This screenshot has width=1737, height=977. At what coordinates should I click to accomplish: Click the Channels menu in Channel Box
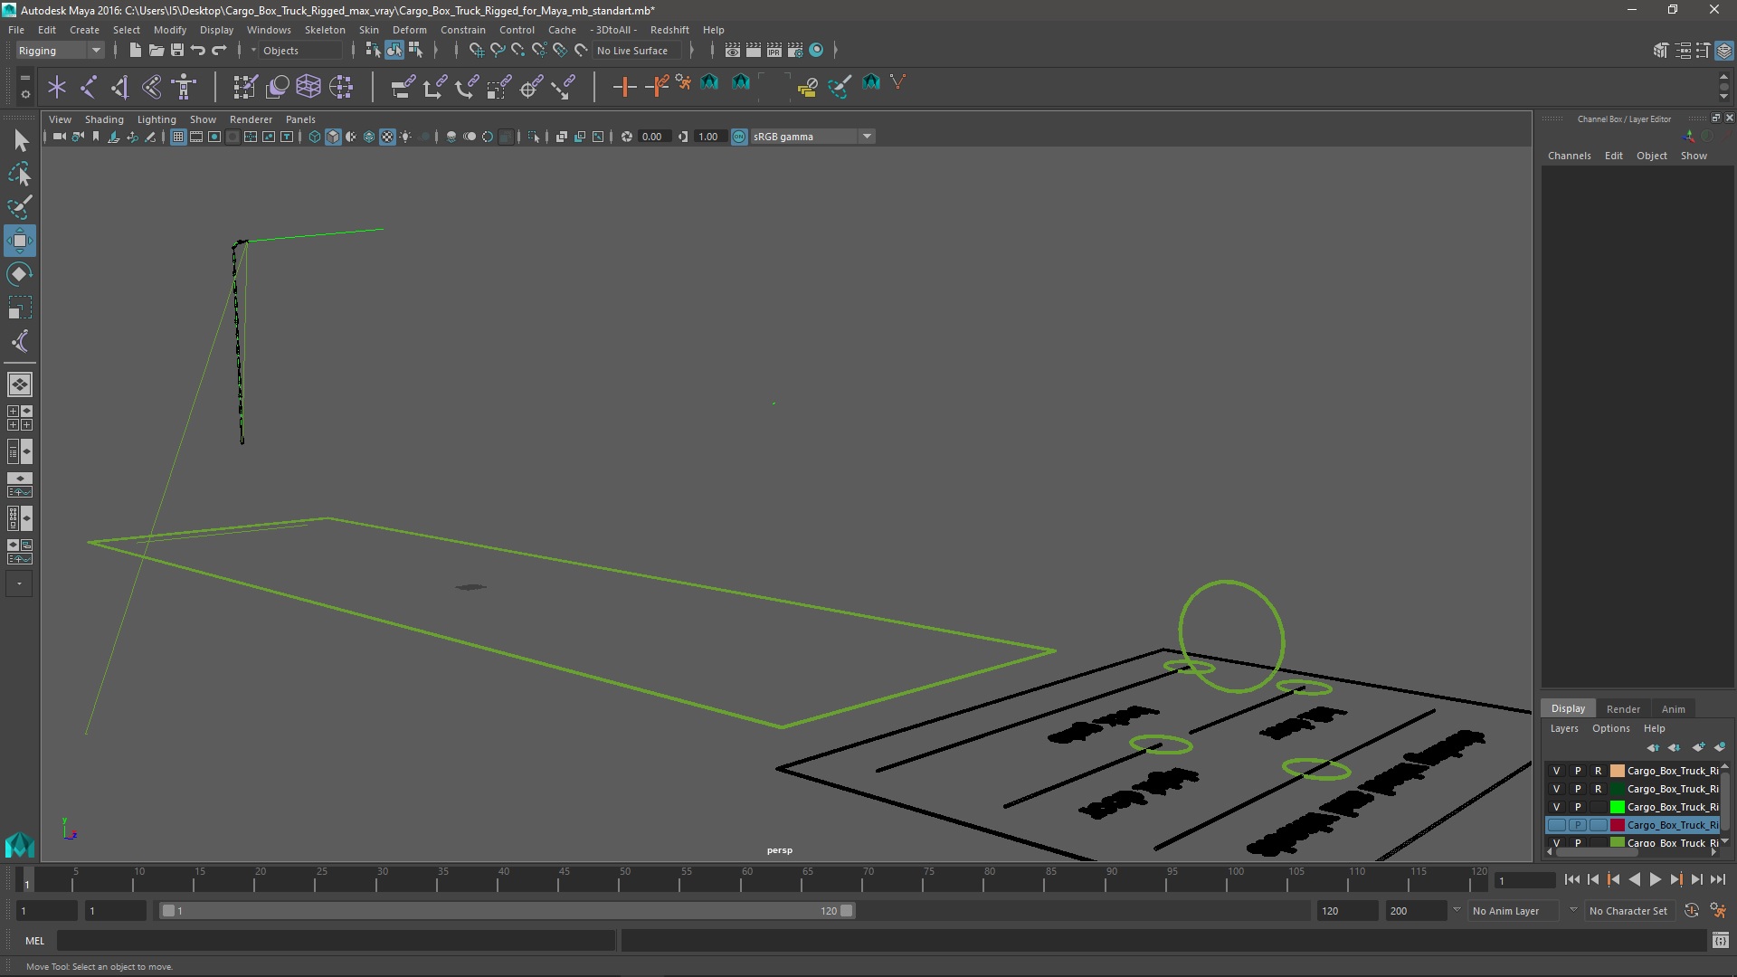coord(1569,156)
